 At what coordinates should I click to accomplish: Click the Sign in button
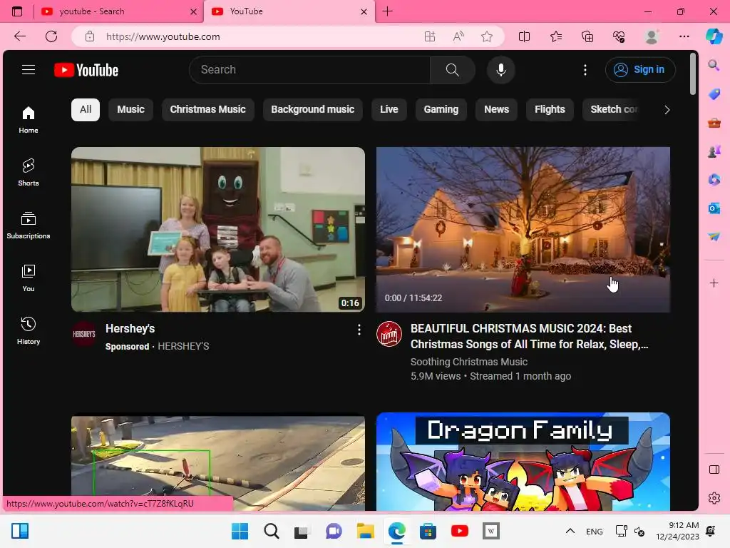pyautogui.click(x=640, y=69)
